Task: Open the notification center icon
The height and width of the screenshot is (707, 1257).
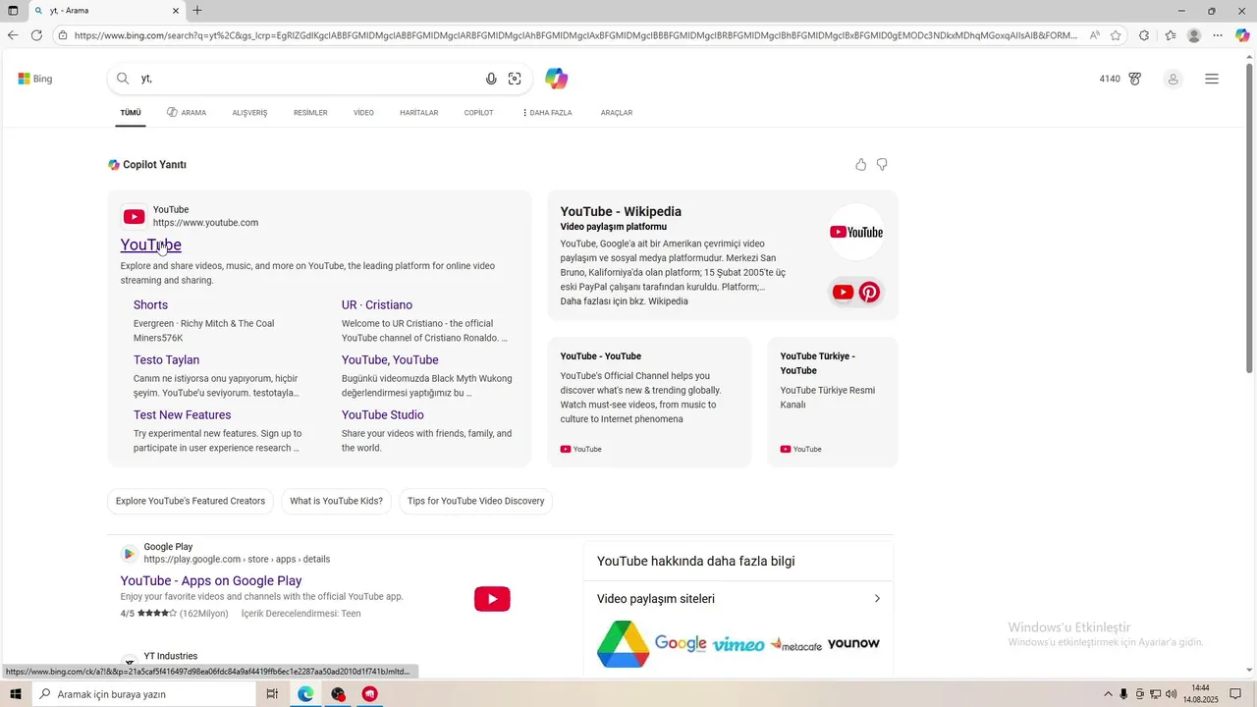Action: tap(1235, 694)
